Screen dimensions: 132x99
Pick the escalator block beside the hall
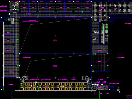pos(104,33)
